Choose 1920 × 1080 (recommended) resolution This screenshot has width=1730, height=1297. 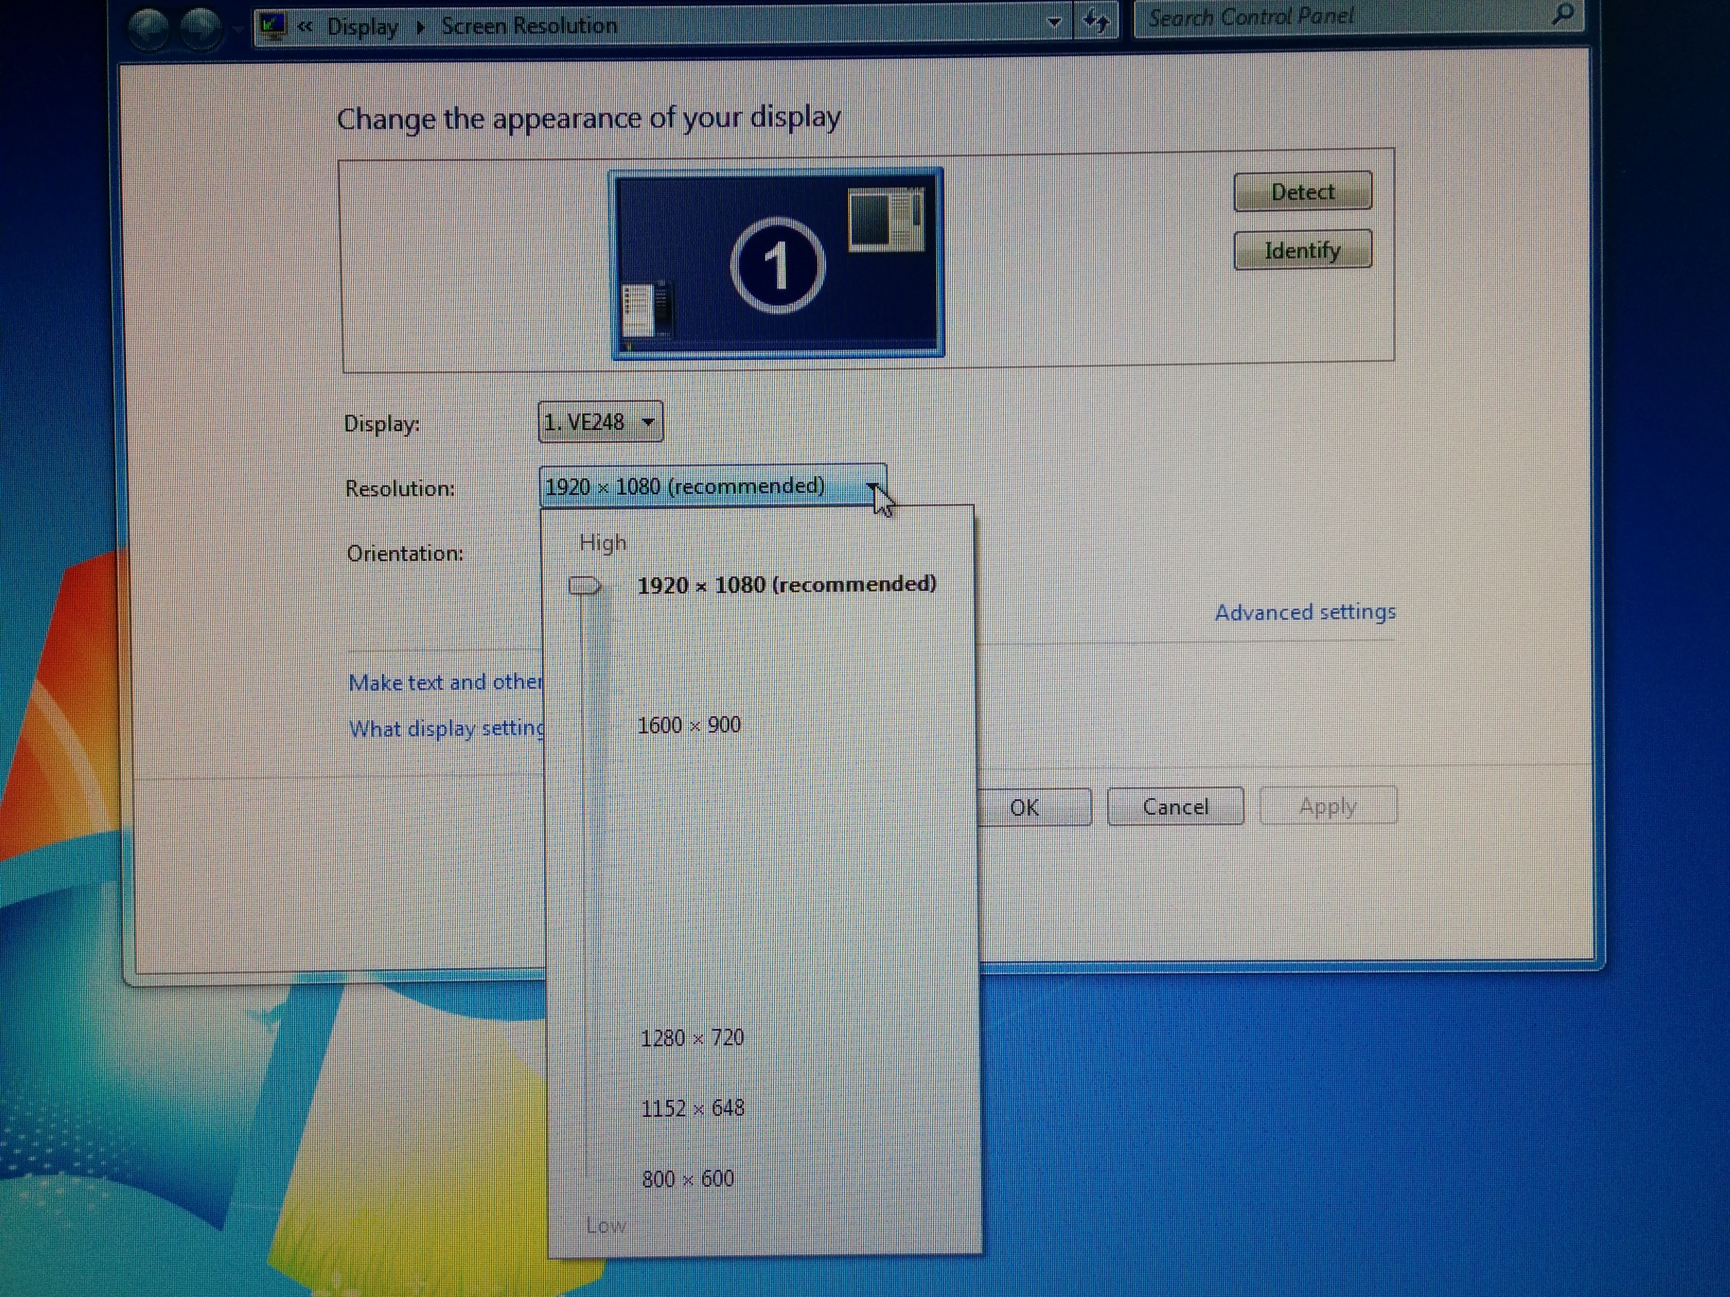pyautogui.click(x=787, y=585)
